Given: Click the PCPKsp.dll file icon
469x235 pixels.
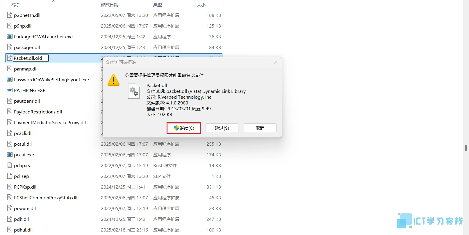Looking at the screenshot, I should [10, 187].
